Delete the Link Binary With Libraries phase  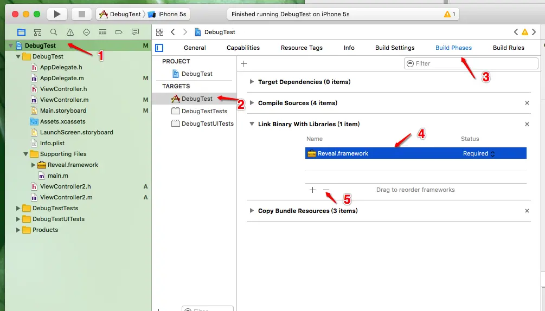coord(527,124)
